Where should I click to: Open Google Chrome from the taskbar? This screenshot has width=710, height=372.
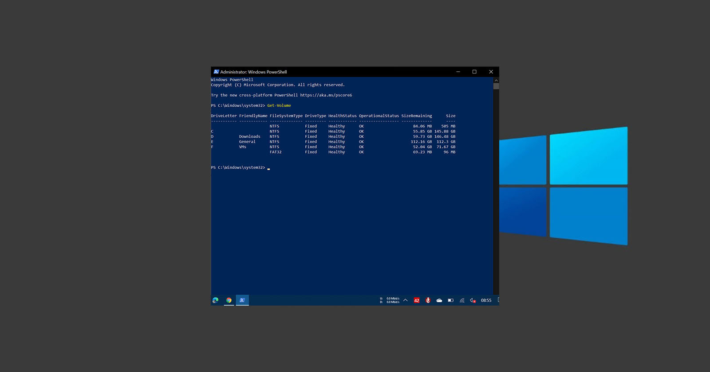pyautogui.click(x=229, y=300)
